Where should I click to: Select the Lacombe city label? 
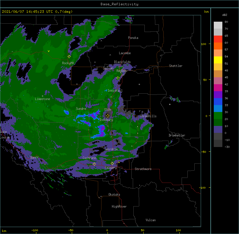tap(125, 53)
